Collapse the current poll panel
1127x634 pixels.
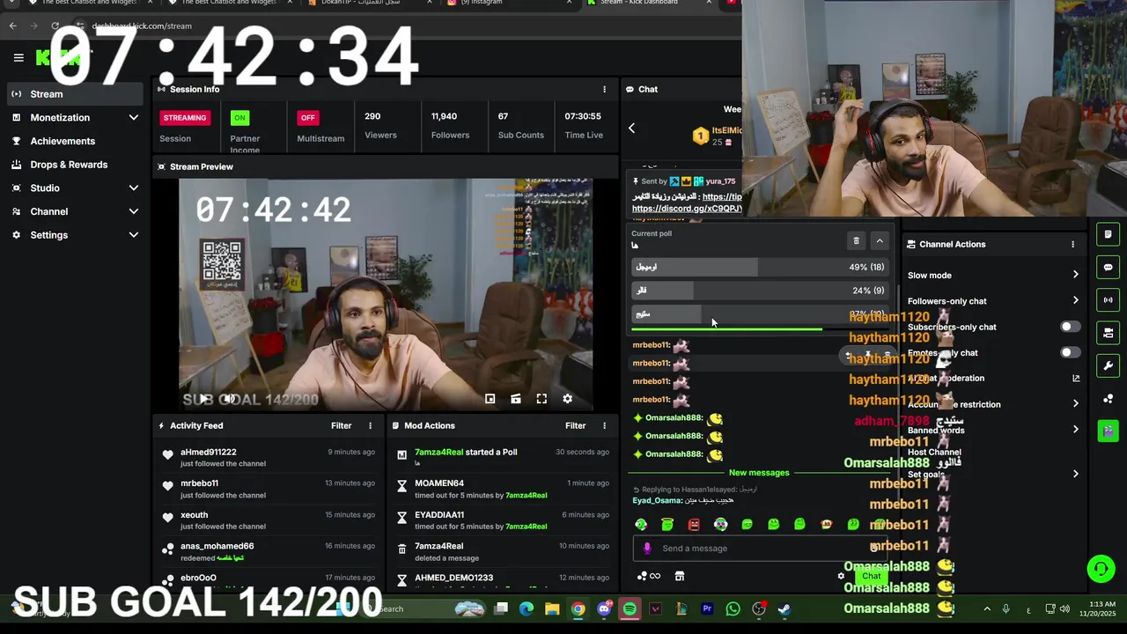tap(879, 240)
